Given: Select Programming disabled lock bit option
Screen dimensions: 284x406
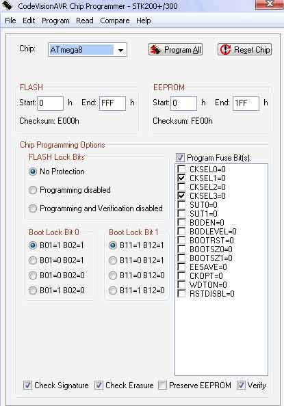Looking at the screenshot, I should pos(33,190).
